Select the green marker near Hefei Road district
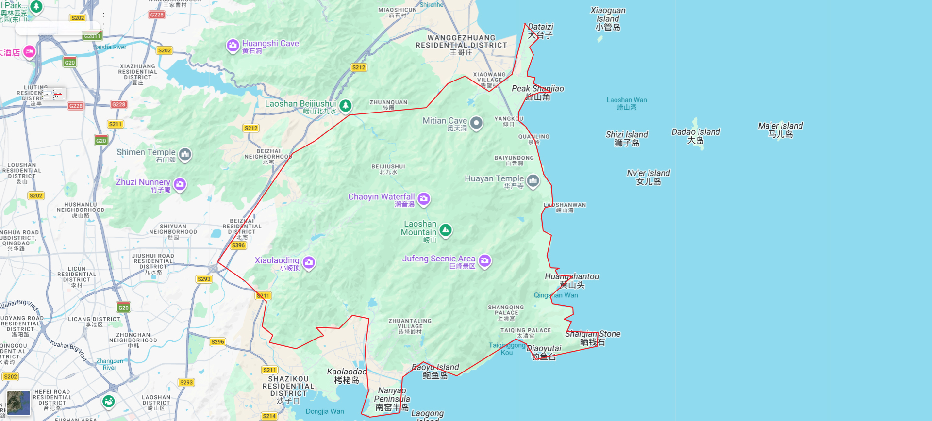Viewport: 932px width, 421px height. click(109, 401)
